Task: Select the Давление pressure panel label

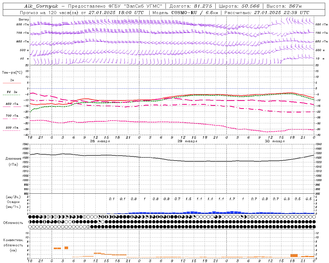Action: click(x=13, y=159)
